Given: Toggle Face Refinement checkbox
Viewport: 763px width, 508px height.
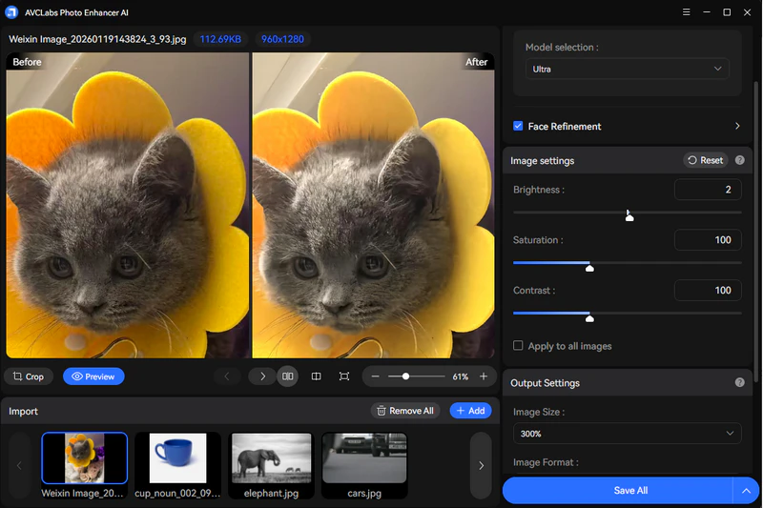Looking at the screenshot, I should pos(518,126).
